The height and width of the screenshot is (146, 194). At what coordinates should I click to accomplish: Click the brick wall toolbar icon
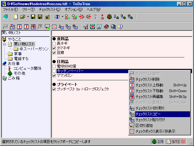click(x=92, y=27)
